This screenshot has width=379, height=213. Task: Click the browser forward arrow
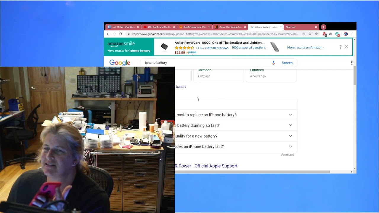pyautogui.click(x=114, y=34)
